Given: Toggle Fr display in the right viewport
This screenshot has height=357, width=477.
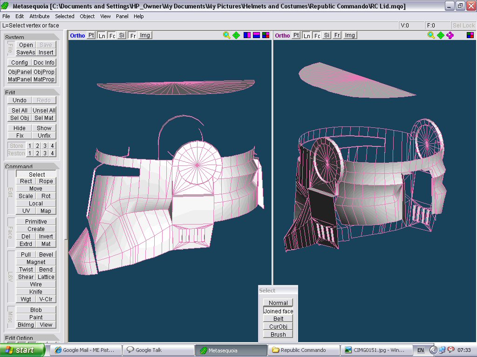Looking at the screenshot, I should (337, 35).
